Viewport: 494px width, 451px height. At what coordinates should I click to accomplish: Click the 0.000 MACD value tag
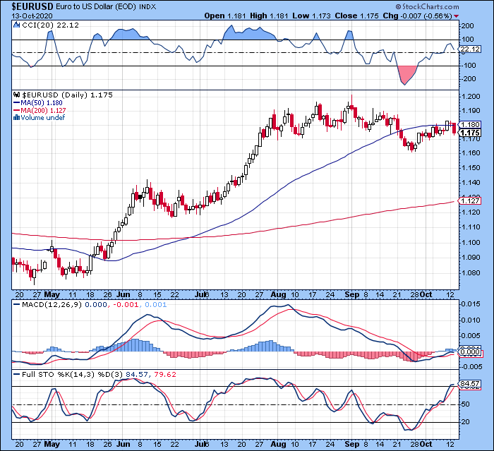pos(470,352)
